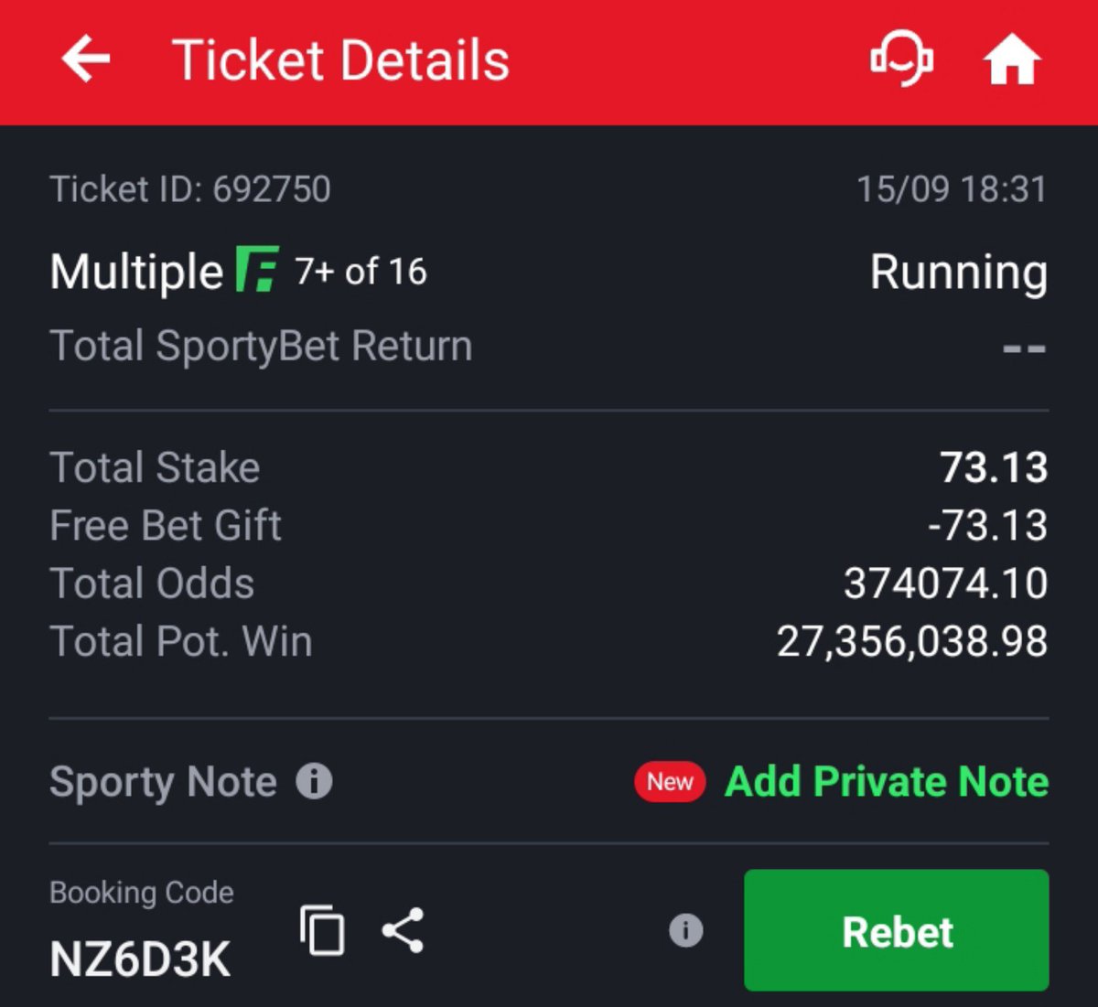Tap the Ticket Details title
Screen dimensions: 1098x1007
pos(340,60)
